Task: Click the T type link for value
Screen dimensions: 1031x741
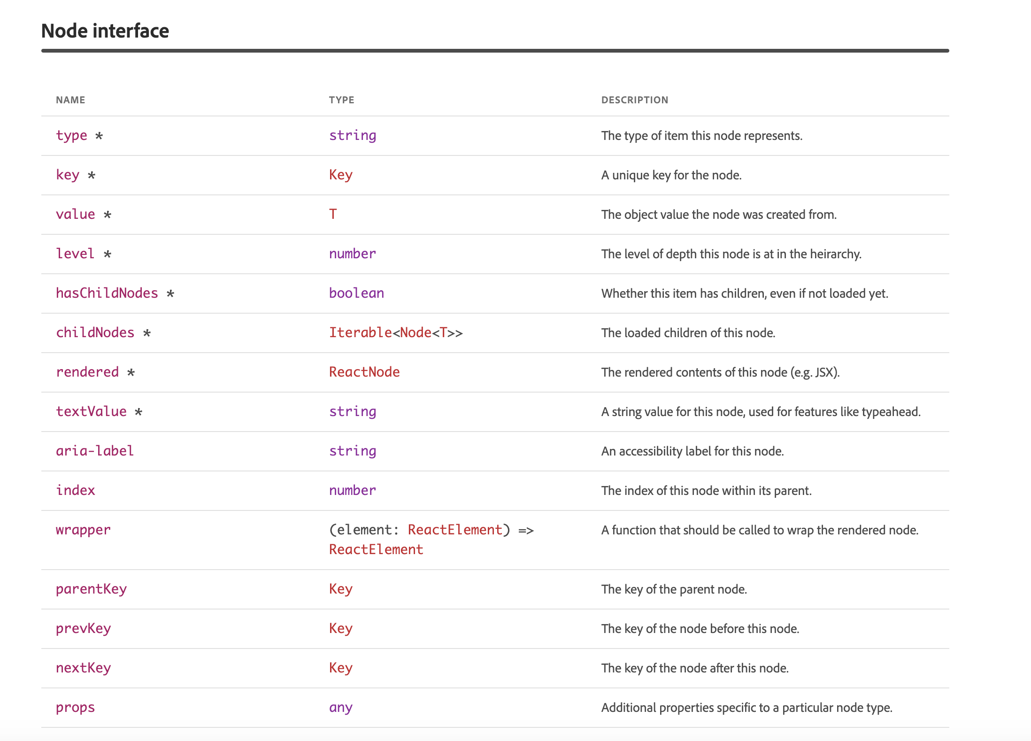Action: [333, 214]
